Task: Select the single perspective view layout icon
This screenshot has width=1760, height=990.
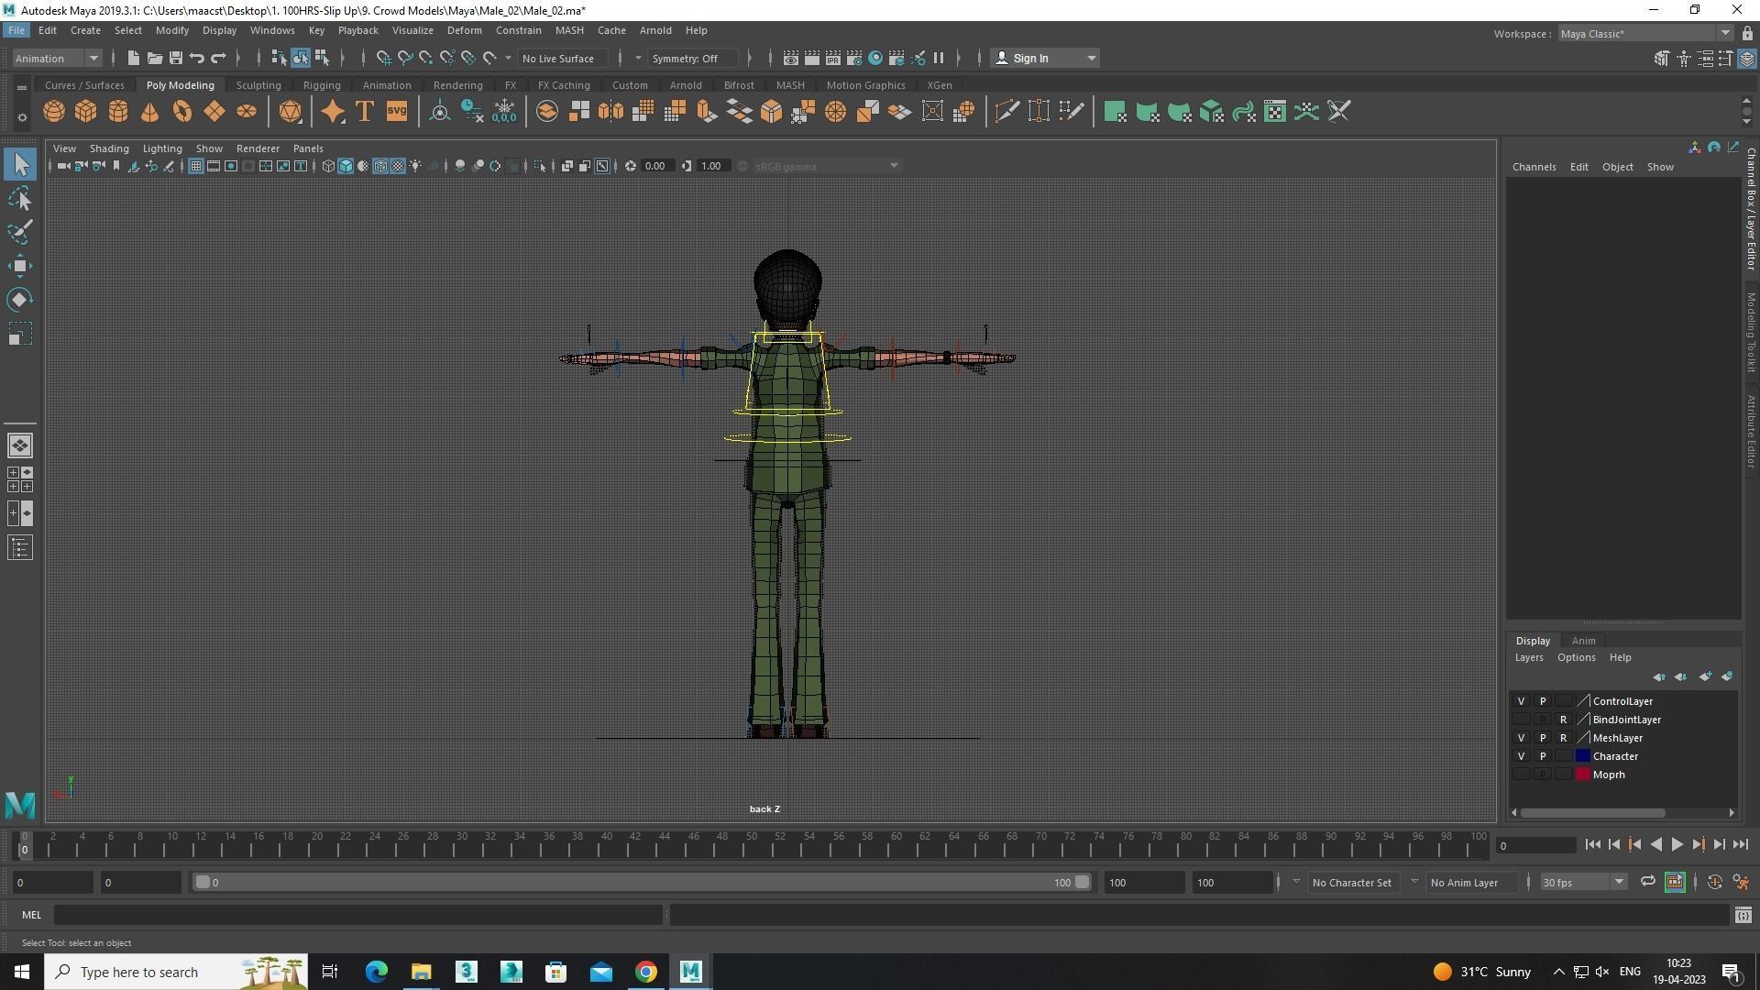Action: tap(20, 445)
